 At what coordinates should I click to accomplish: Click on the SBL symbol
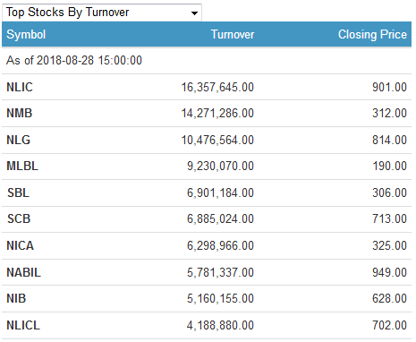[18, 192]
